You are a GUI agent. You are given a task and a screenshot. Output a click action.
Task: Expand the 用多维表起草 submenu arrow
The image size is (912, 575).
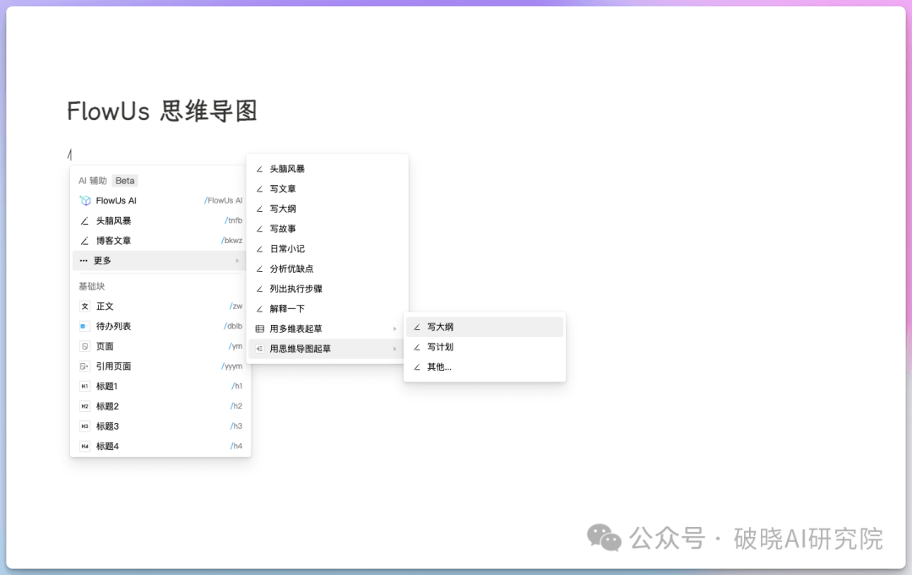[395, 329]
